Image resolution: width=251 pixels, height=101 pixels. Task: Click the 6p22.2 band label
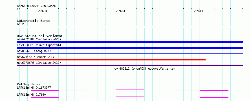pyautogui.click(x=22, y=24)
